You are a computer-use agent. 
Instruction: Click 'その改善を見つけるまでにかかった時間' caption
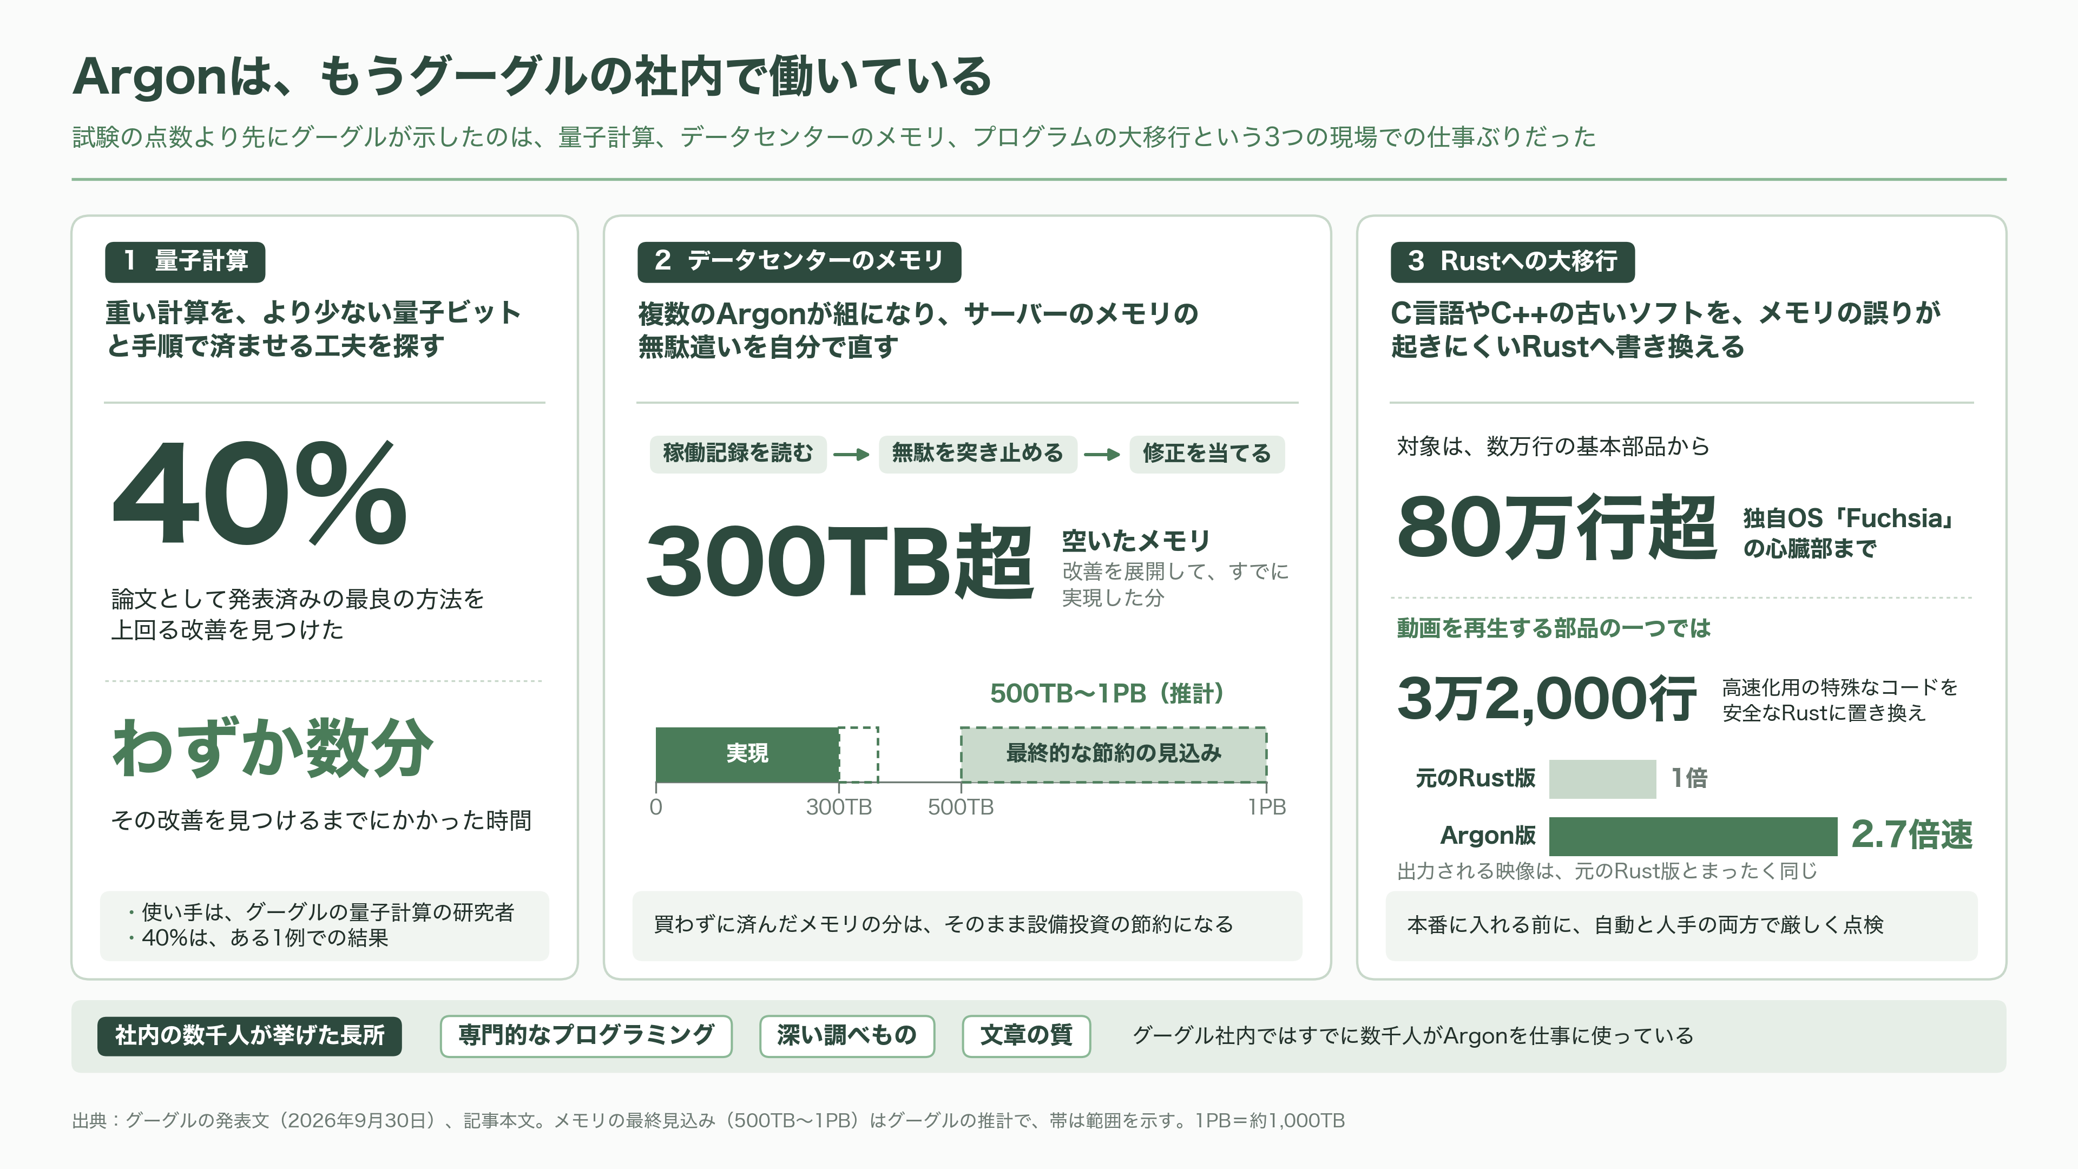coord(321,822)
